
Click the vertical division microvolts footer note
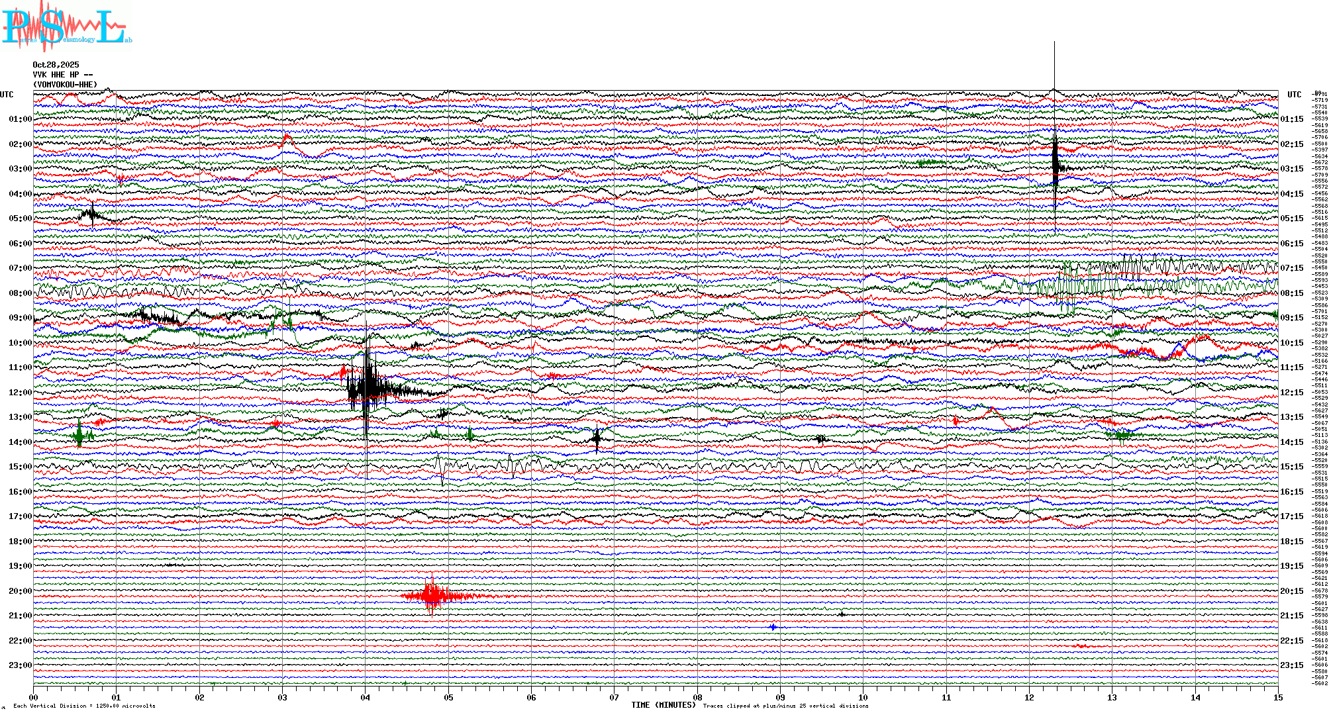(x=84, y=706)
